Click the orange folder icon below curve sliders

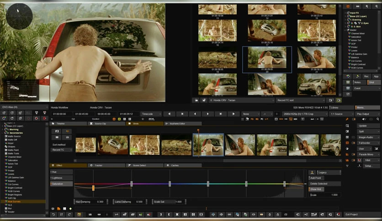[x=58, y=209]
